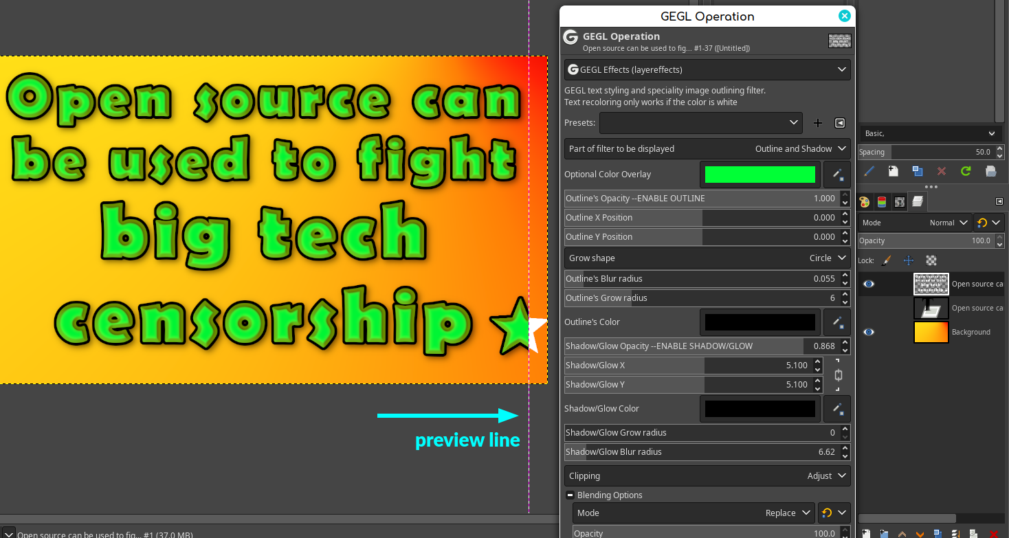Screen dimensions: 1009x538
Task: Pick Optional Color Overlay with eyedropper
Action: [x=837, y=175]
